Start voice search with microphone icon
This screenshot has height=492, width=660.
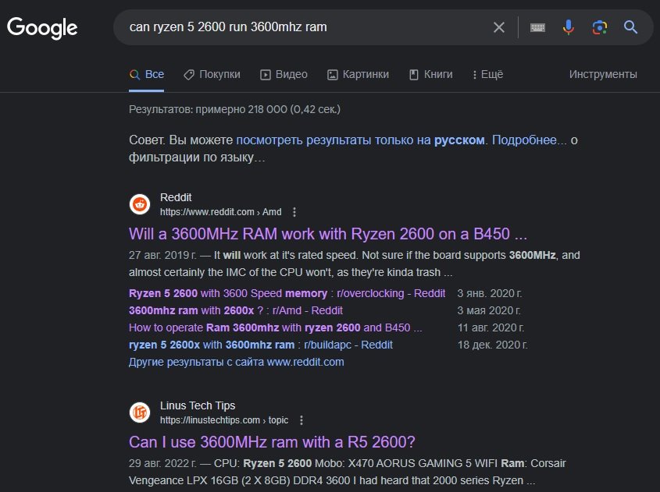569,27
